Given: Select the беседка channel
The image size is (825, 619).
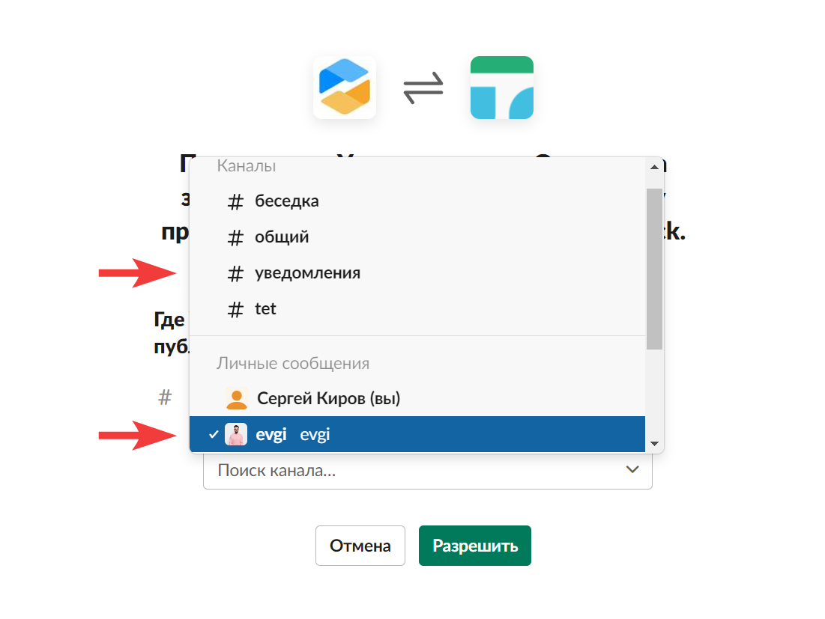Looking at the screenshot, I should [417, 201].
